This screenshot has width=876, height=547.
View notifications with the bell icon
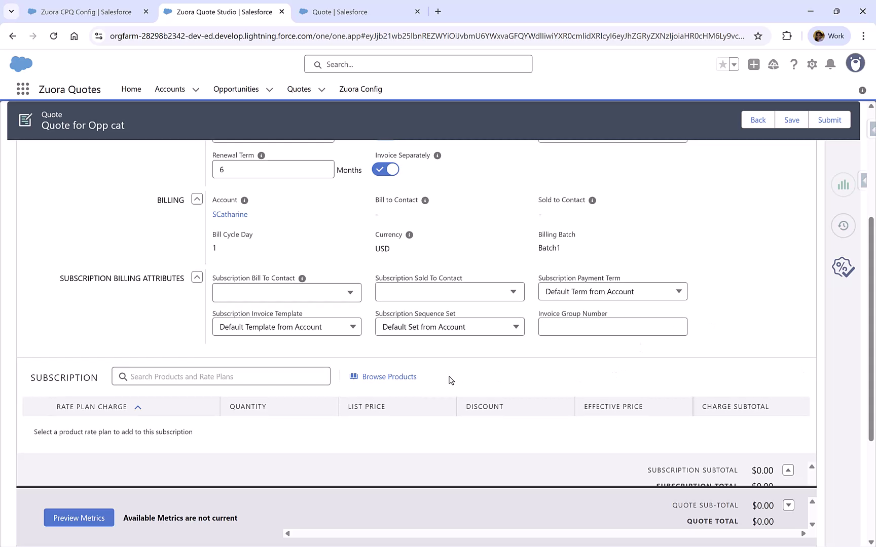pos(830,64)
